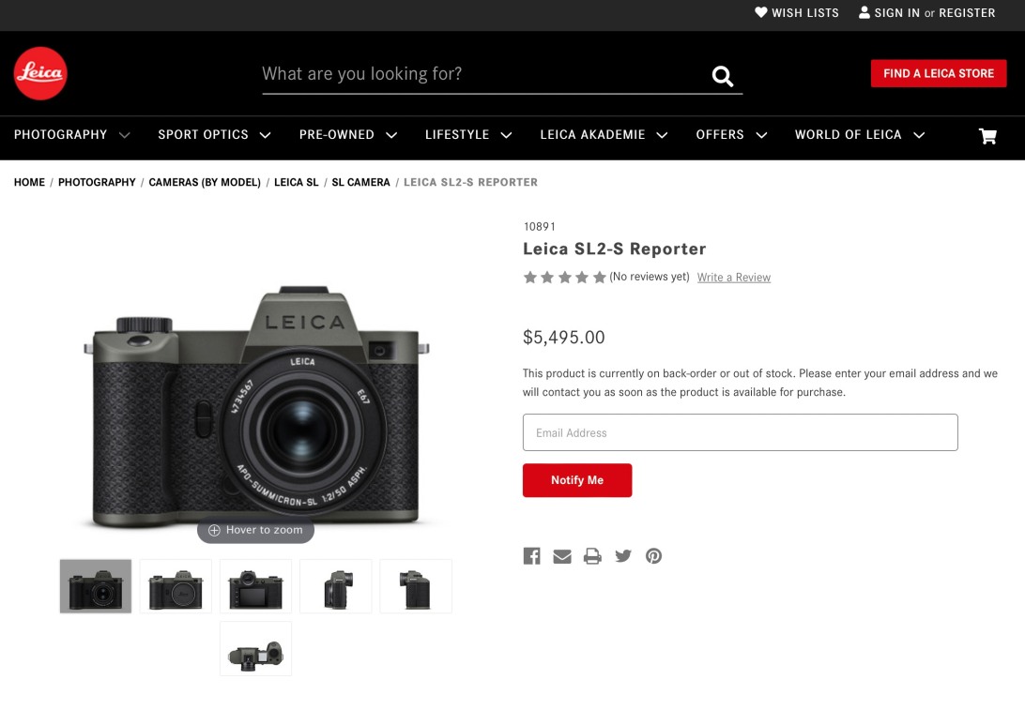The image size is (1025, 710).
Task: Click the print page icon
Action: pos(592,556)
